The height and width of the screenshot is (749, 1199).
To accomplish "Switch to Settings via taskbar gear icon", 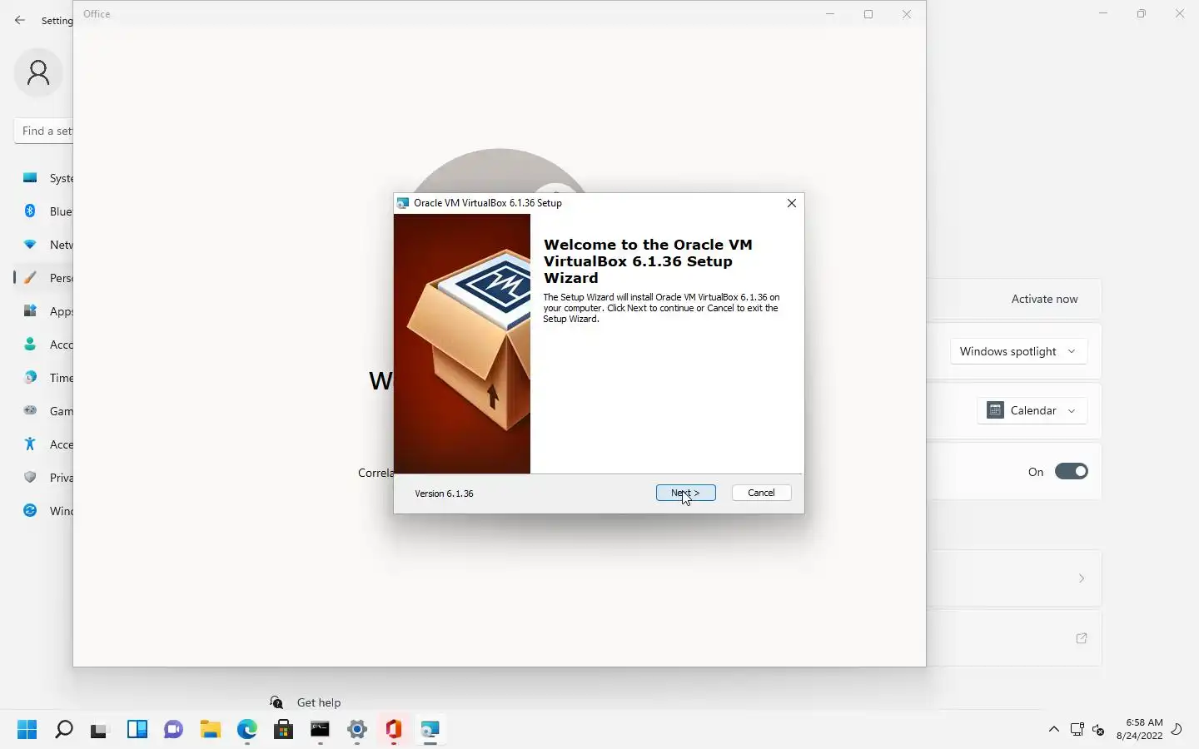I will (356, 730).
